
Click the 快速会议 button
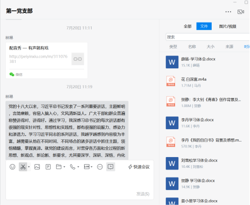coord(139,167)
